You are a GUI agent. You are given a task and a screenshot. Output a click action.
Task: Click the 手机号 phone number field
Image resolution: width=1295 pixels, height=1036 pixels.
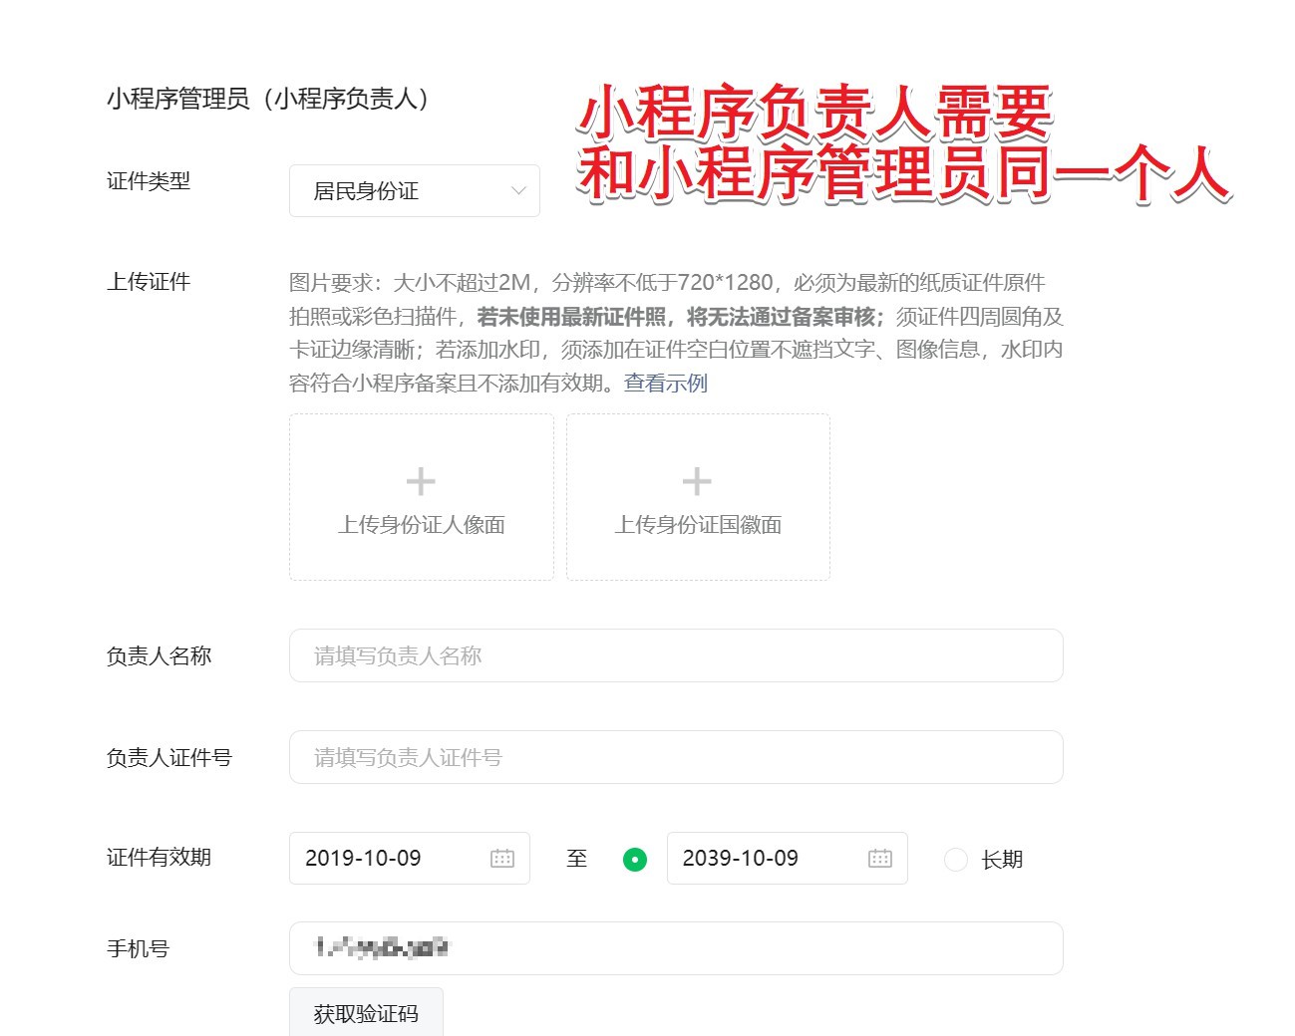tap(676, 948)
